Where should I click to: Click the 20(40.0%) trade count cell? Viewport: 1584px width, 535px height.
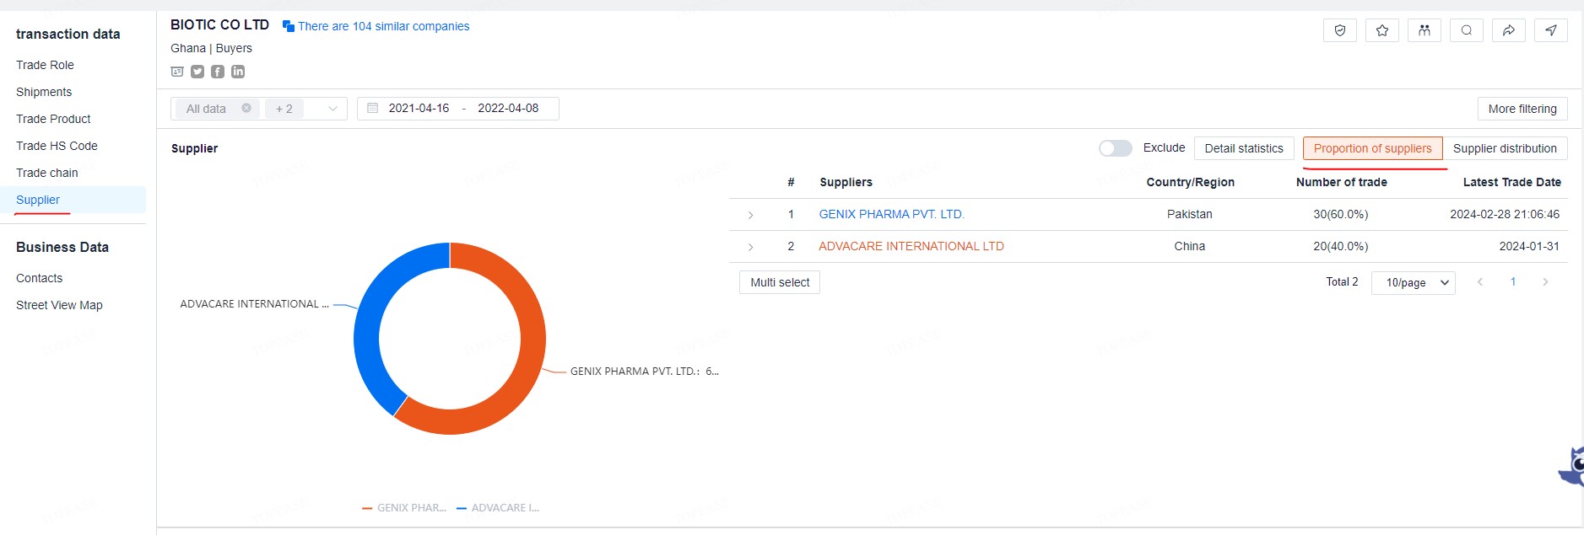pyautogui.click(x=1341, y=246)
